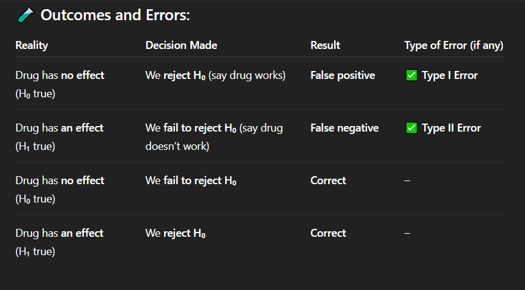
Task: Click the Result column header
Action: click(x=325, y=45)
